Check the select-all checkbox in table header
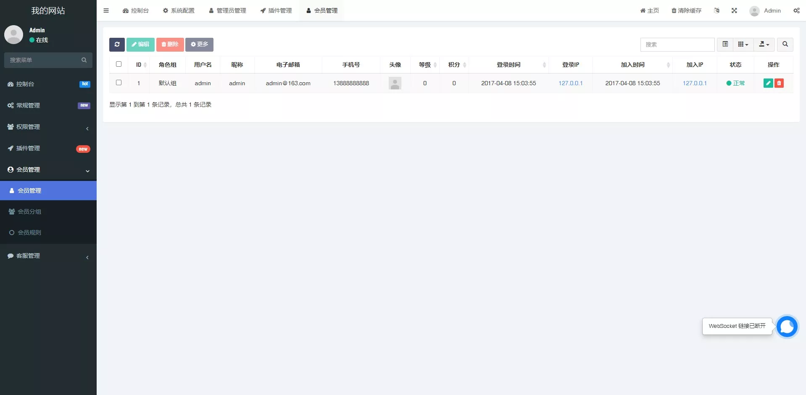This screenshot has width=806, height=395. coord(119,64)
